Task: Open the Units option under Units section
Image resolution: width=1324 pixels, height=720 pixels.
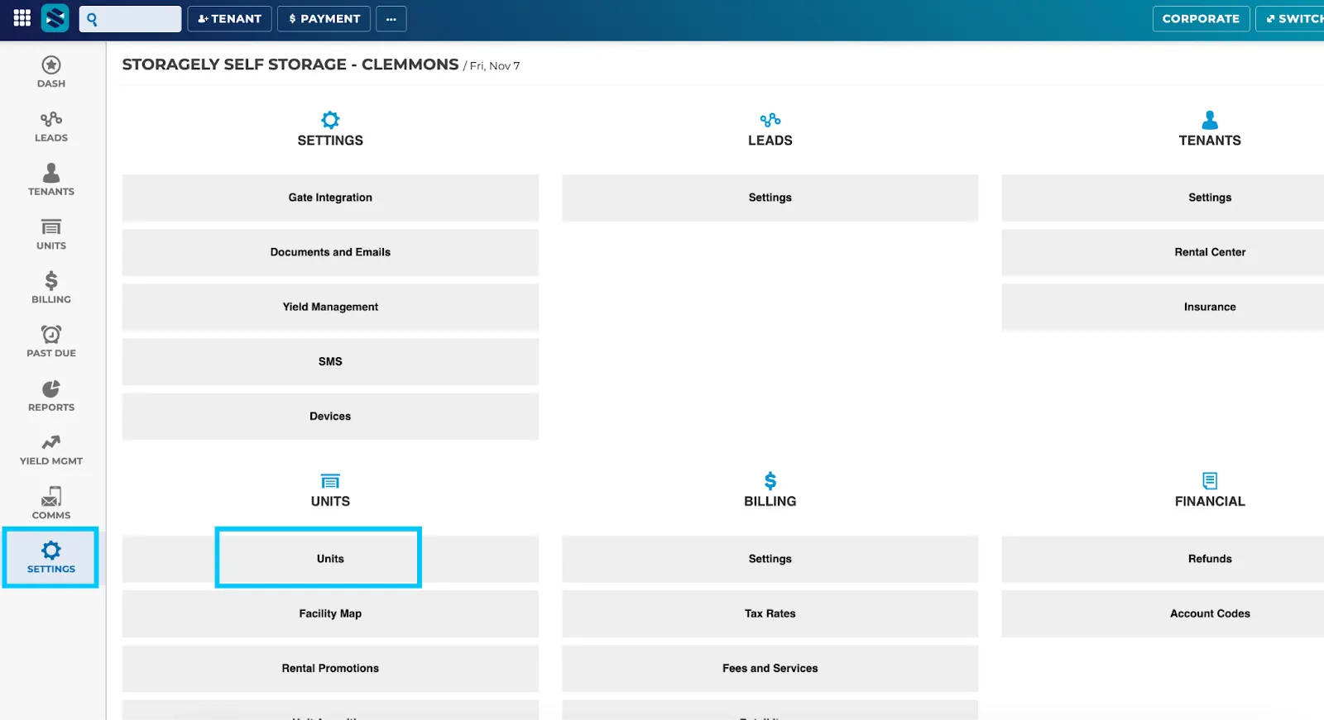Action: (x=330, y=559)
